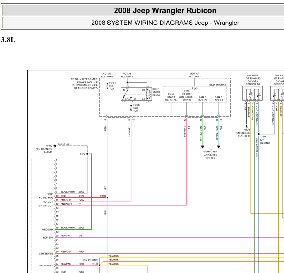Select the "5V SUPPLY" pin function label

(46, 265)
